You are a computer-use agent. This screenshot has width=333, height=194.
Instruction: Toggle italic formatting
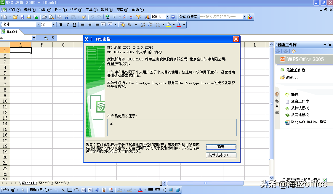68,25
